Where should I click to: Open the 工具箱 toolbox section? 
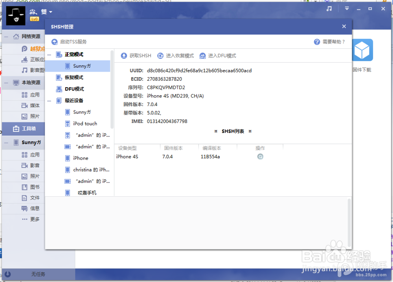click(24, 129)
